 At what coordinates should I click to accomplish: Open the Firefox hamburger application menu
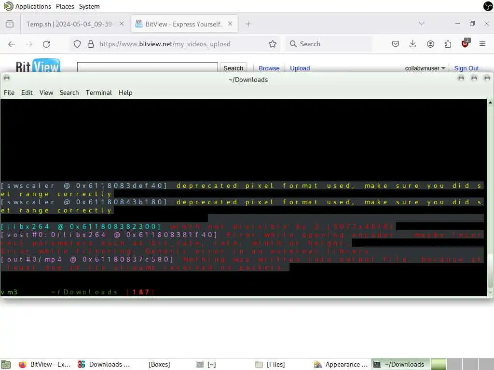[x=482, y=44]
